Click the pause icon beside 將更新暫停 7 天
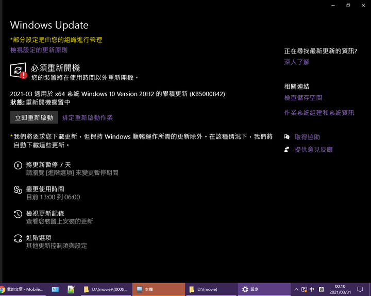 pyautogui.click(x=18, y=165)
